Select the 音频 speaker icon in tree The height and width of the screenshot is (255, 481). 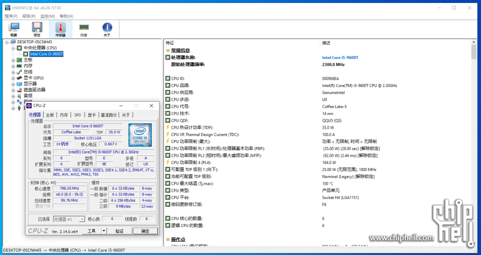[x=19, y=96]
